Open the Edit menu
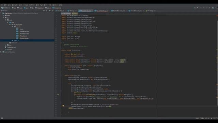The image size is (218, 123). coord(5,5)
